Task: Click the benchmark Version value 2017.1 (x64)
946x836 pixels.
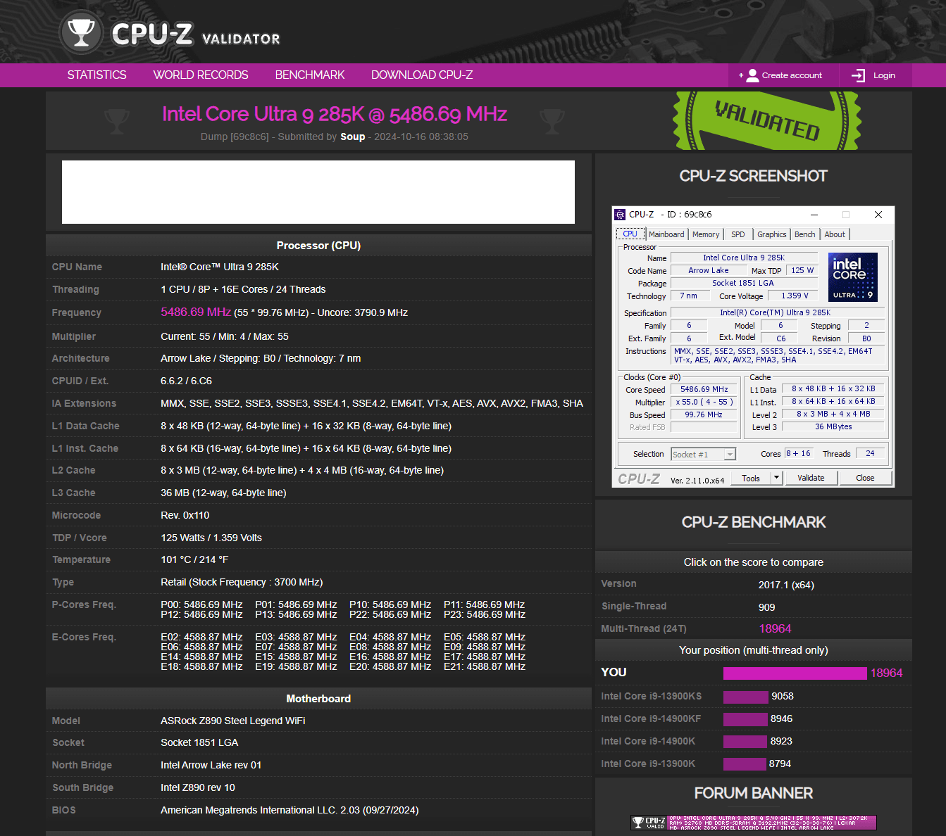Action: 786,585
